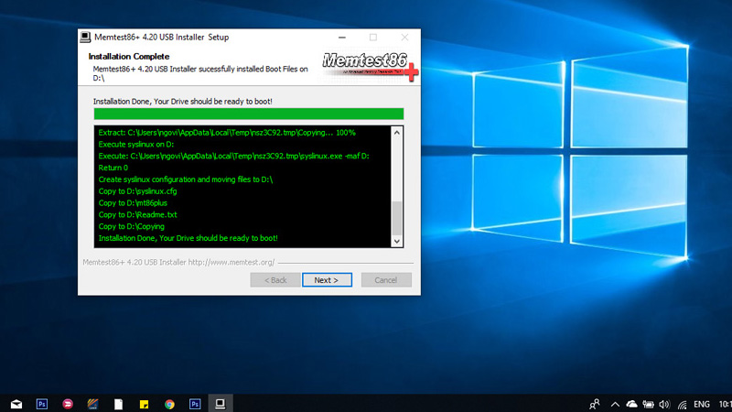This screenshot has height=412, width=732.
Task: Click log line 'Return 0'
Action: click(x=113, y=168)
